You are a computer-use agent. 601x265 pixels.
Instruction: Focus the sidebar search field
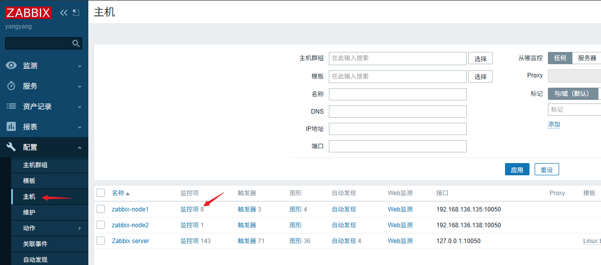pos(38,43)
